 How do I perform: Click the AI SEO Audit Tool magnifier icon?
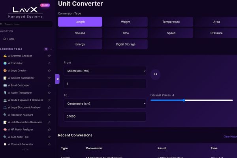(x=5, y=137)
